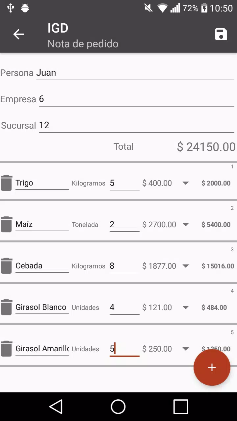This screenshot has width=237, height=421.
Task: Edit the Persona field containing Juan
Action: 135,73
